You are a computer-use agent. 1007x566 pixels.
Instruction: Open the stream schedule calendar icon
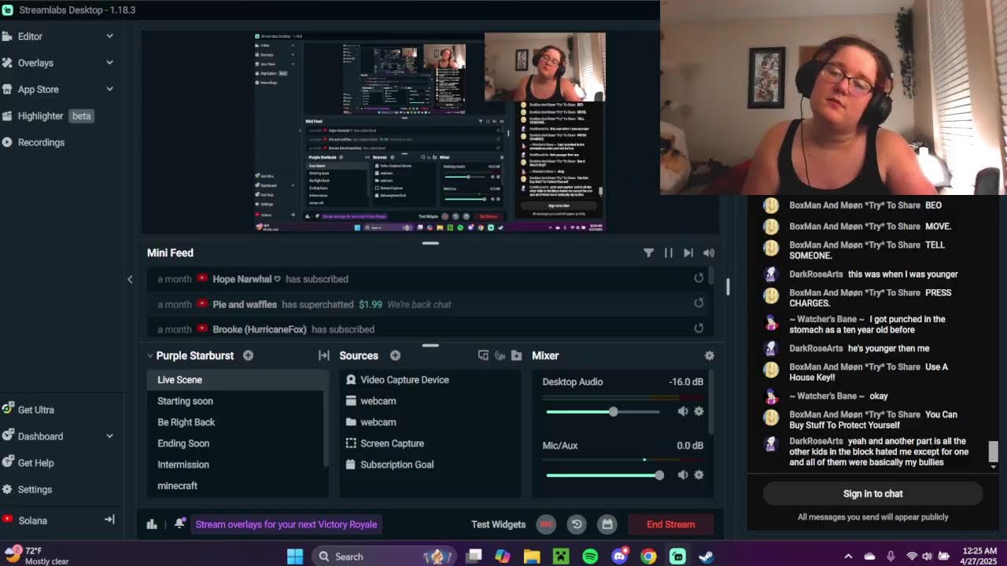pos(607,524)
